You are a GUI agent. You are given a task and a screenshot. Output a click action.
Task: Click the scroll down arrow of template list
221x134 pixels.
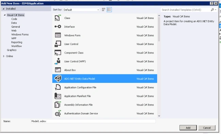[159, 116]
